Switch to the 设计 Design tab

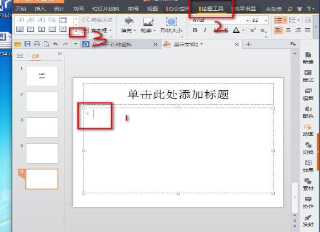pos(59,9)
